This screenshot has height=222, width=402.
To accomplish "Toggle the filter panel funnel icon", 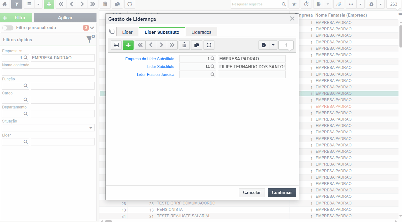I will tap(17, 4).
